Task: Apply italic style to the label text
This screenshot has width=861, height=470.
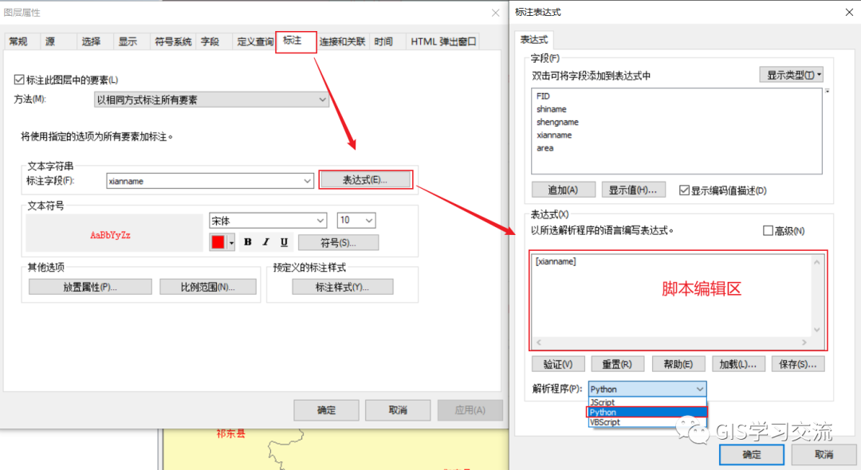Action: (x=265, y=241)
